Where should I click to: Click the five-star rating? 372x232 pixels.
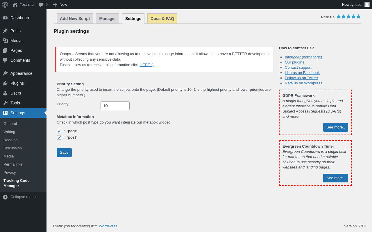[x=348, y=17]
